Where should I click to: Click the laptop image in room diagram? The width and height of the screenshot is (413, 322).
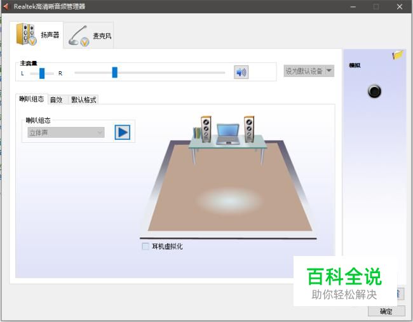[228, 134]
